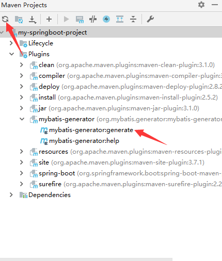Click the Maven Projects panel title
Viewport: 222px width, 261px height.
click(24, 5)
